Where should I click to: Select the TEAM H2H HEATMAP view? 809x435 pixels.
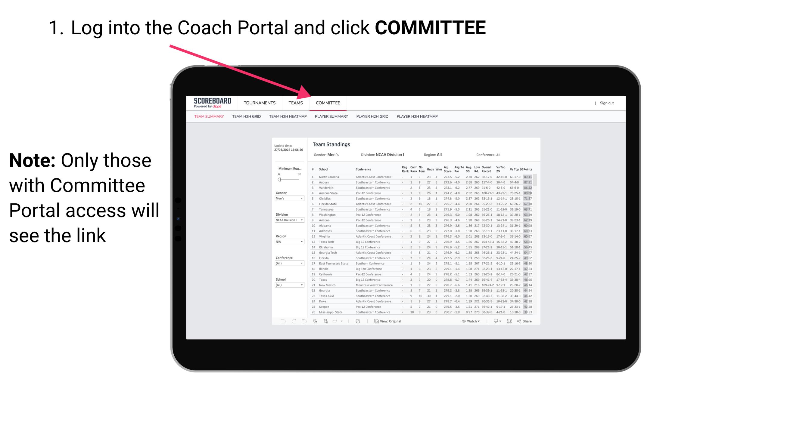coord(288,117)
